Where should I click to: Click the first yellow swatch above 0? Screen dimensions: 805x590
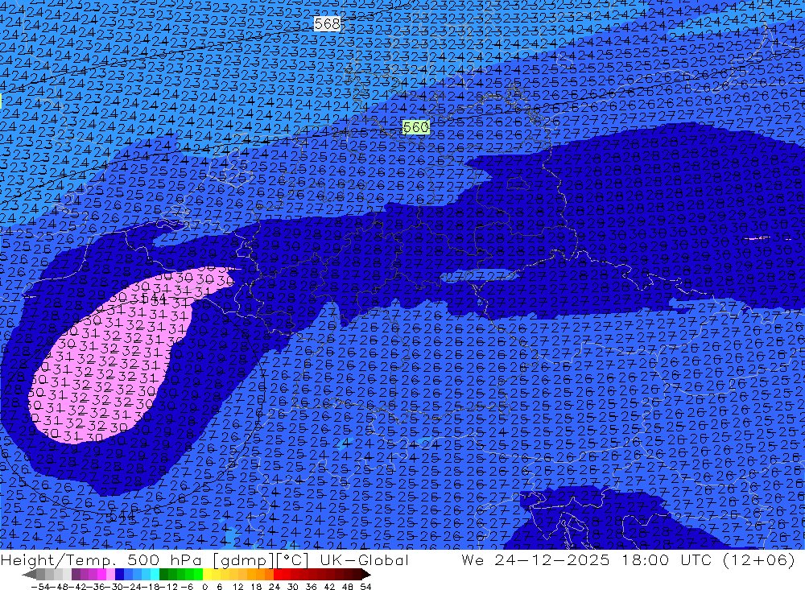[x=208, y=575]
